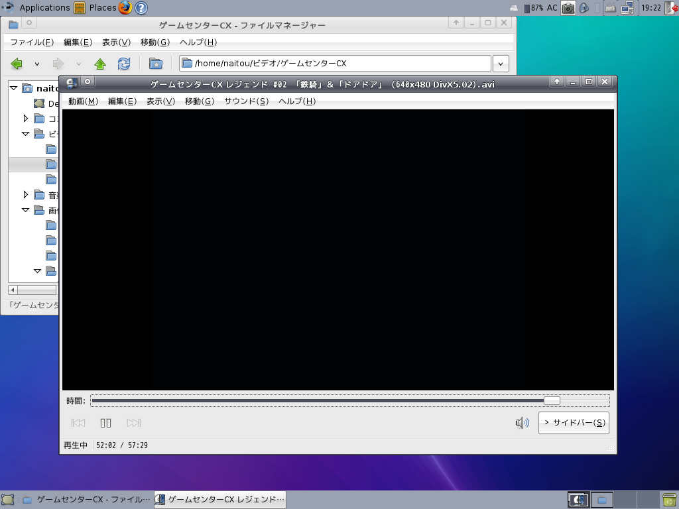679x509 pixels.
Task: Open the location bar history dropdown
Action: coord(501,64)
